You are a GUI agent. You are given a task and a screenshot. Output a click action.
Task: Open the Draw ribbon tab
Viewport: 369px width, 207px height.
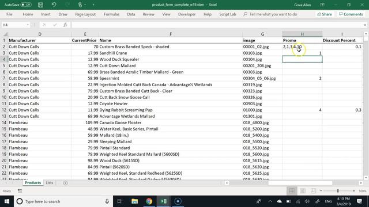click(x=63, y=14)
